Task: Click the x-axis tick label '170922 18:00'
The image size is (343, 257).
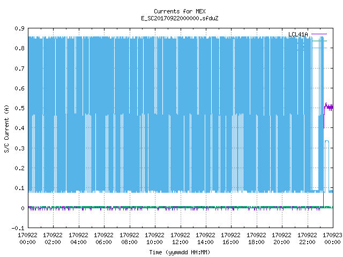Action: (x=256, y=238)
